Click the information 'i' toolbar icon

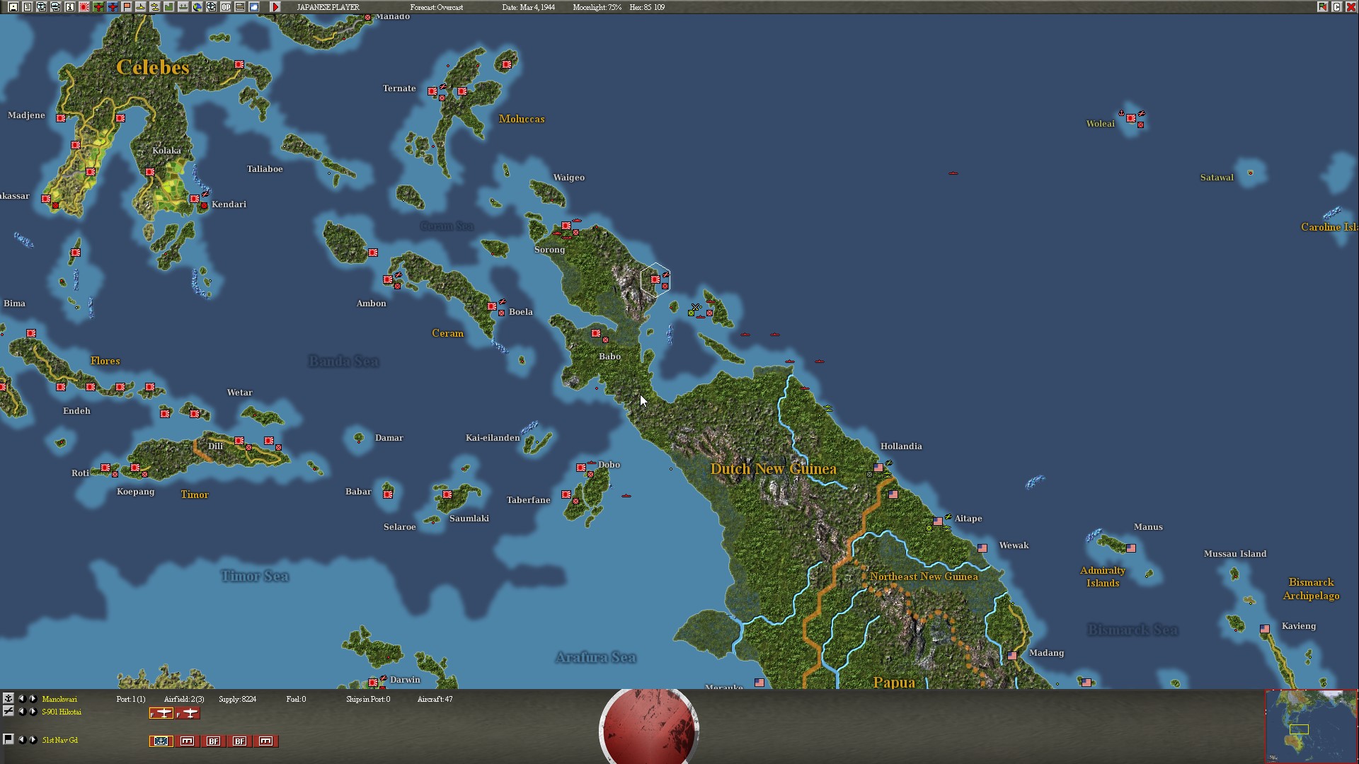coord(69,7)
